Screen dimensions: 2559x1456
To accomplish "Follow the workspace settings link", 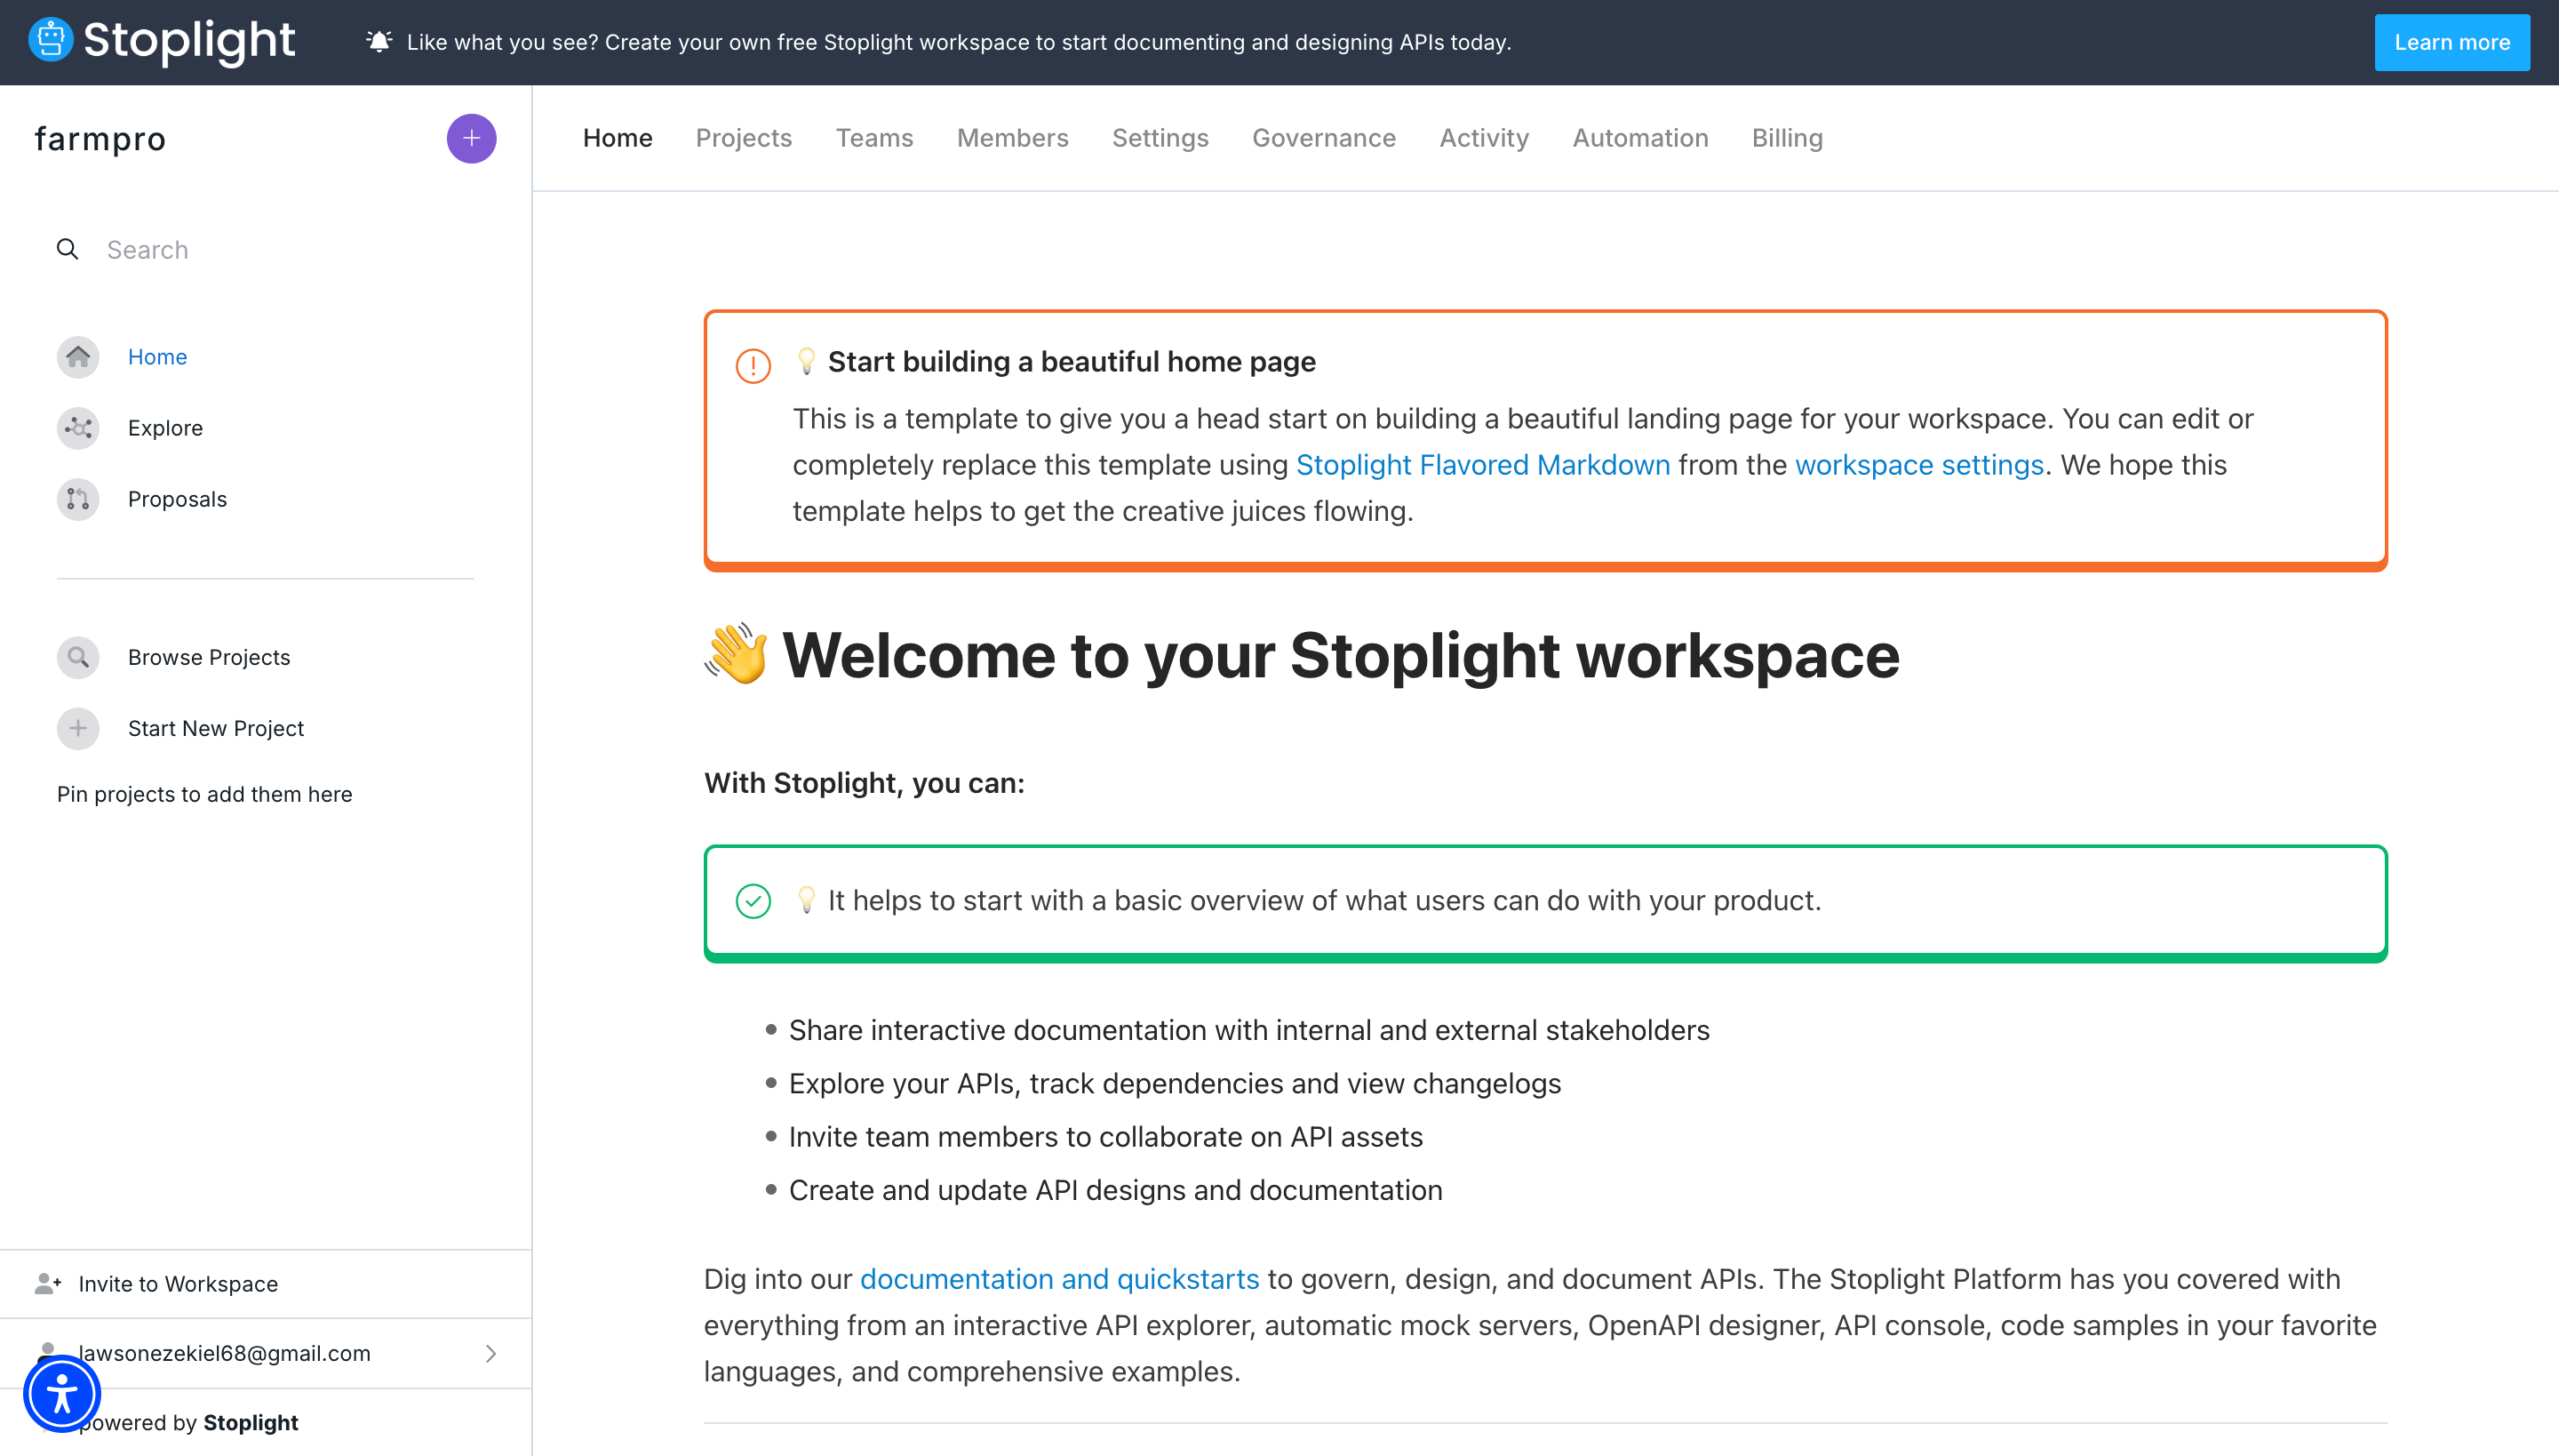I will (x=1918, y=465).
